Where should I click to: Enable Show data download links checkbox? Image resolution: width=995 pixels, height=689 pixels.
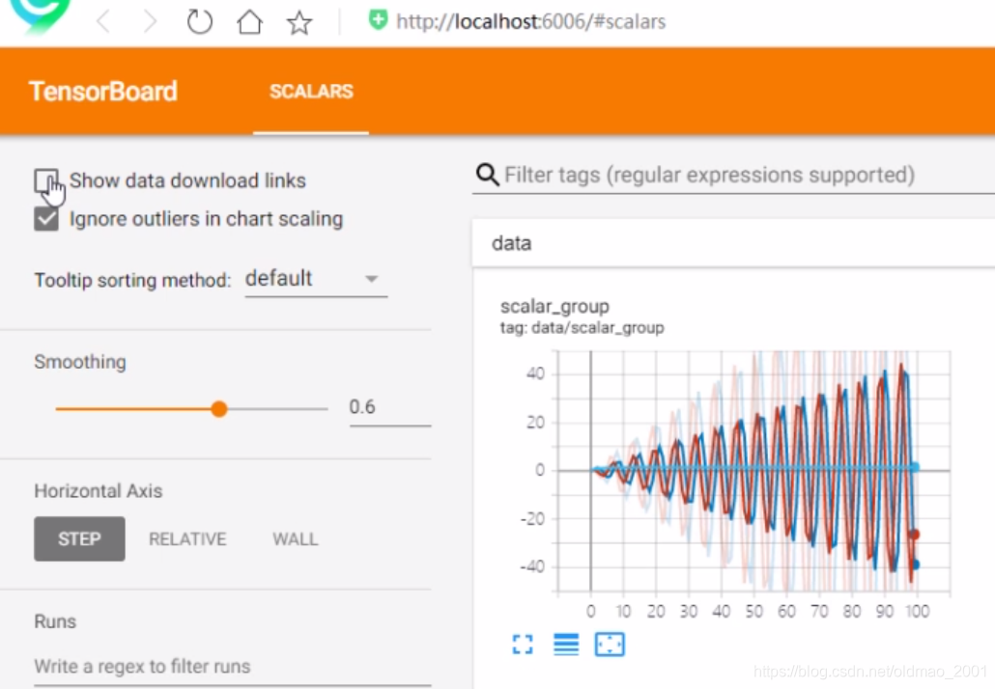46,180
